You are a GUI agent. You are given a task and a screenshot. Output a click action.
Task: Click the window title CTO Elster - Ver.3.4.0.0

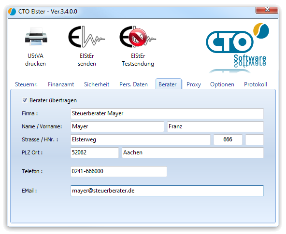48,12
